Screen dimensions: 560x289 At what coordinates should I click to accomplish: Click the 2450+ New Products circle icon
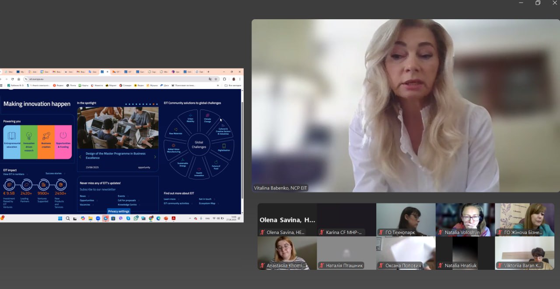click(60, 185)
